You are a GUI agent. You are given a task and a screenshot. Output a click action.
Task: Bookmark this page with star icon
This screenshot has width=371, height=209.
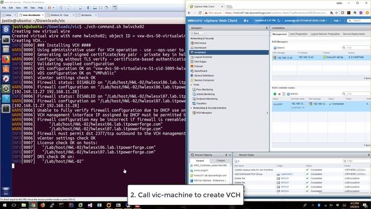pos(336,13)
